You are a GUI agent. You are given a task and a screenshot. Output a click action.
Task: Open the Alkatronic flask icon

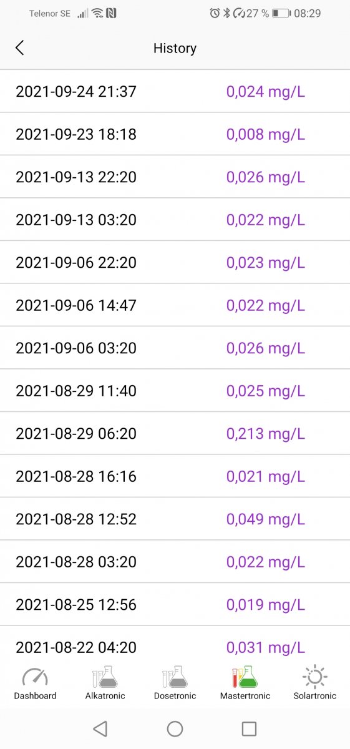click(105, 677)
